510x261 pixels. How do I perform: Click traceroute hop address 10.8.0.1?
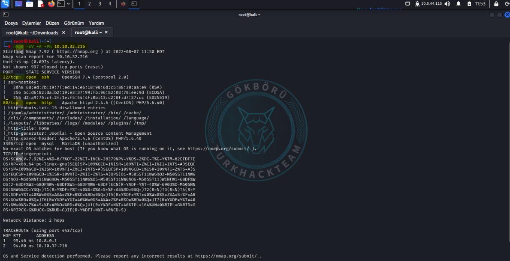[46, 240]
